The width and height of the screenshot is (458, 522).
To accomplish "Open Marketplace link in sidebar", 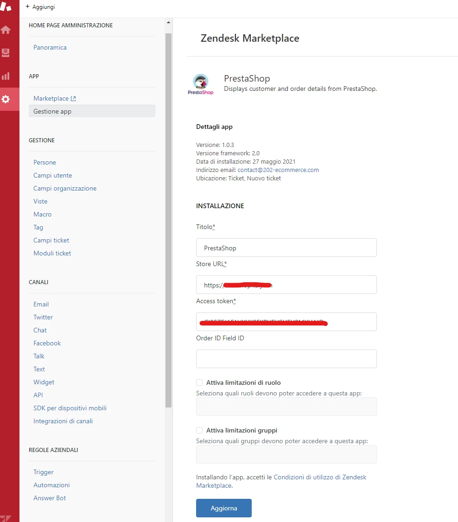I will 51,99.
